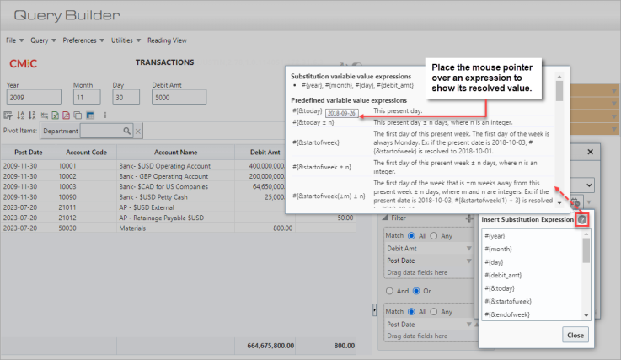Click the Debit Amt input field

click(179, 97)
